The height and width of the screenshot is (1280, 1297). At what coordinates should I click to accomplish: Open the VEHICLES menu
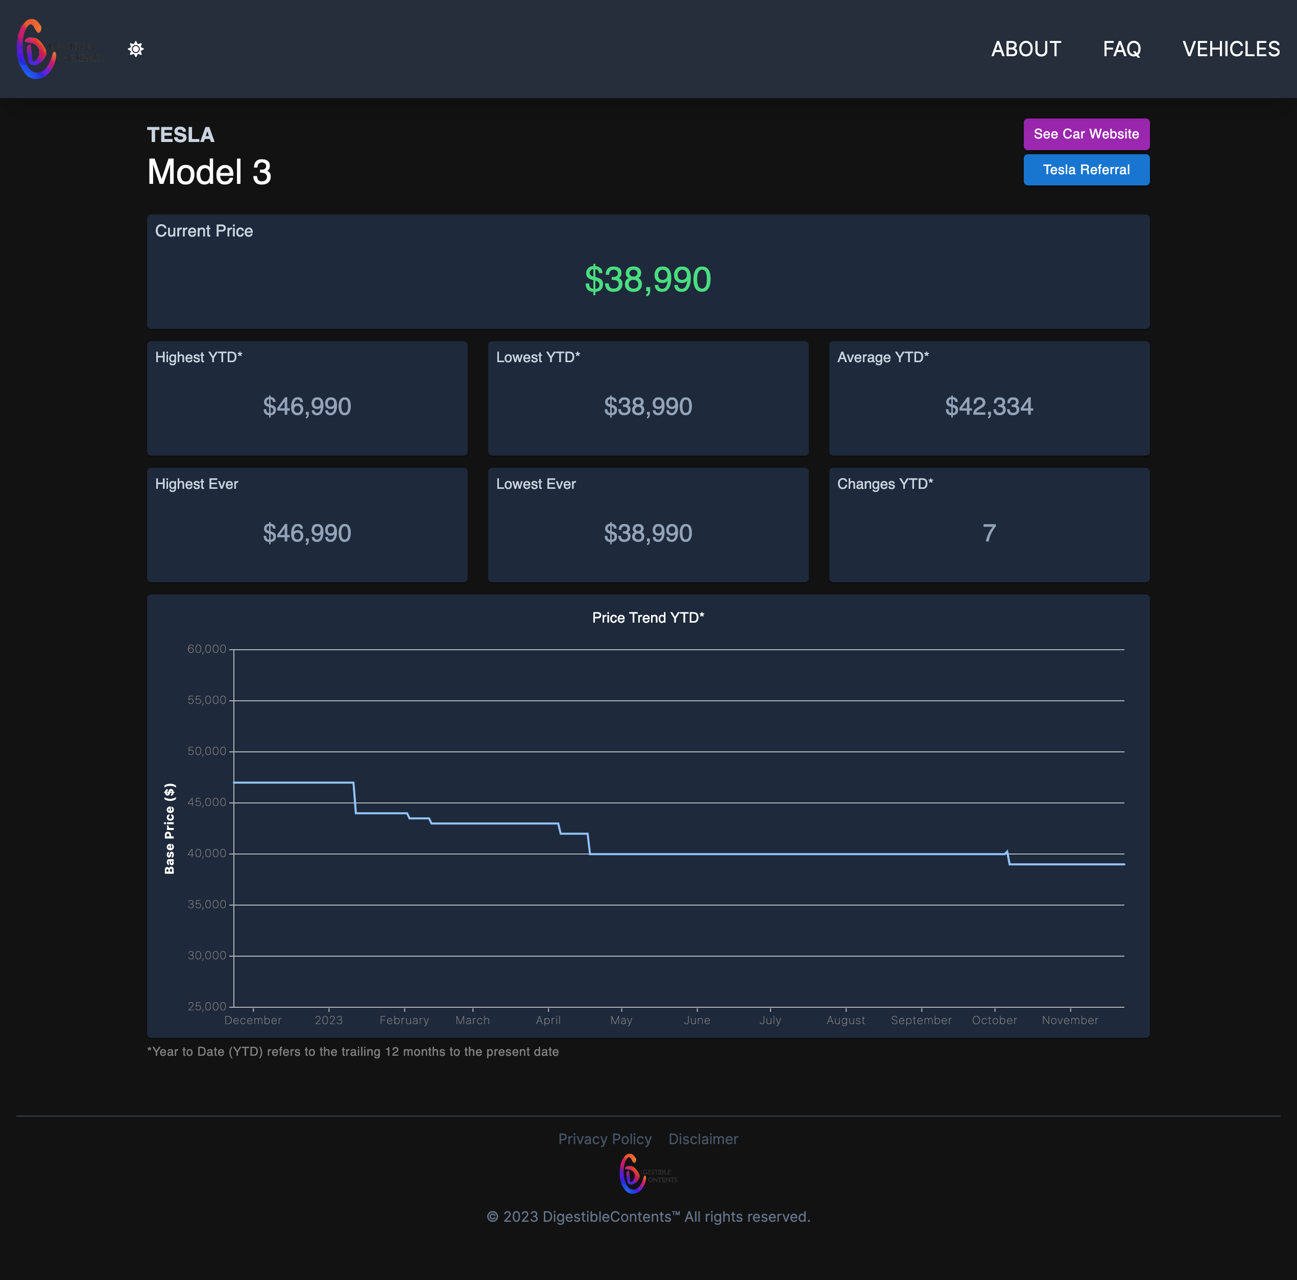click(x=1231, y=49)
